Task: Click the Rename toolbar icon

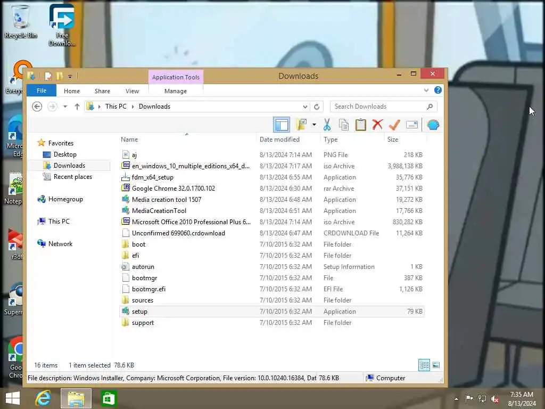Action: tap(411, 125)
